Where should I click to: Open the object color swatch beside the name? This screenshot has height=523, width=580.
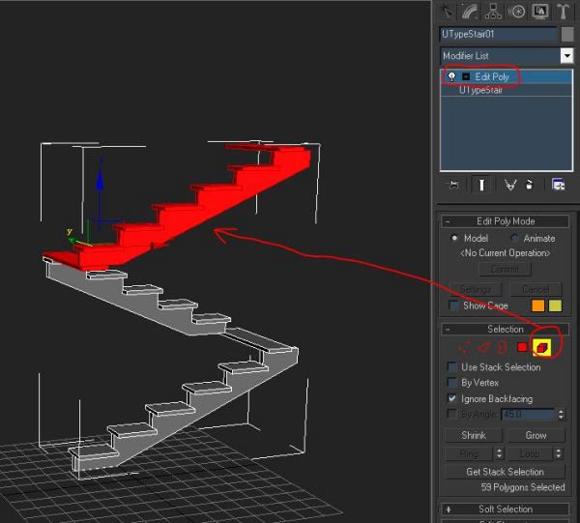[x=567, y=35]
